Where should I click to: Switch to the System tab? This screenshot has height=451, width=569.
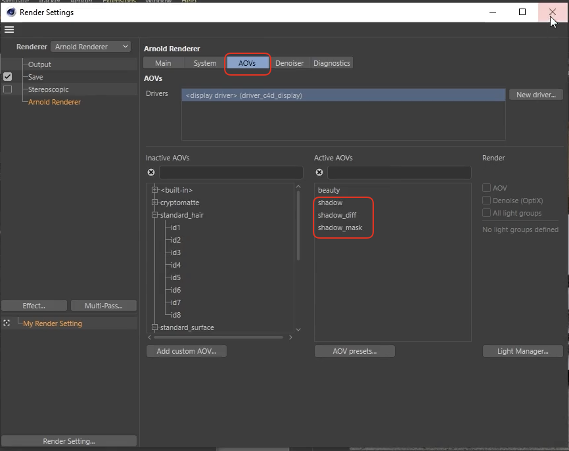point(205,63)
